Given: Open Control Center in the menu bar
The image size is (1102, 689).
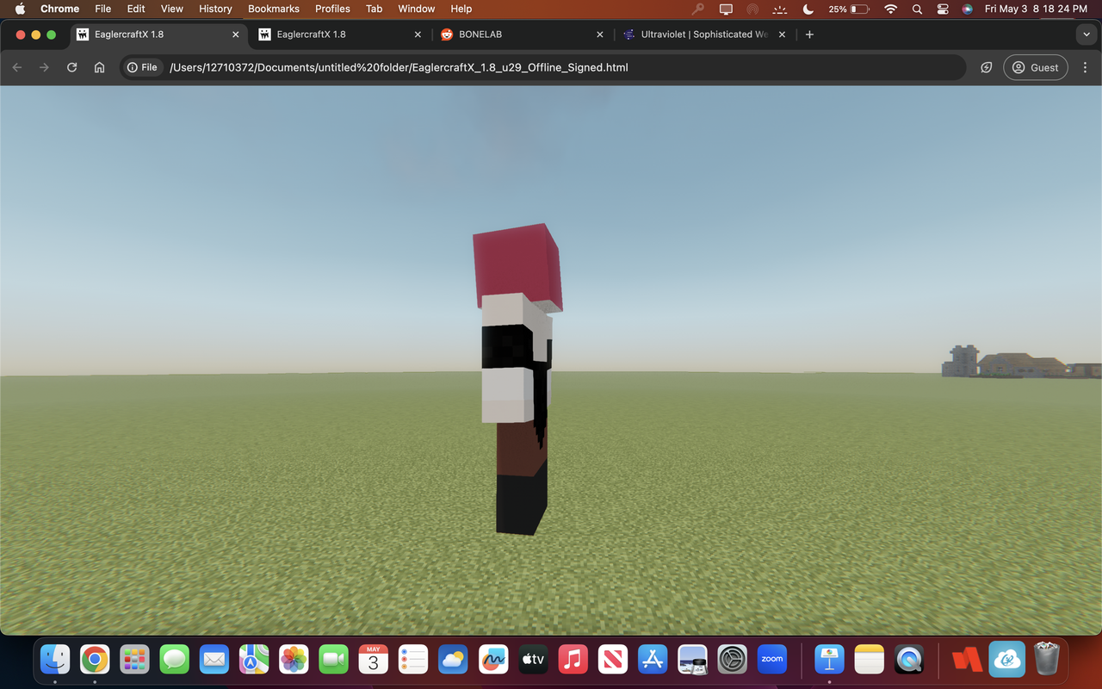Looking at the screenshot, I should 943,9.
